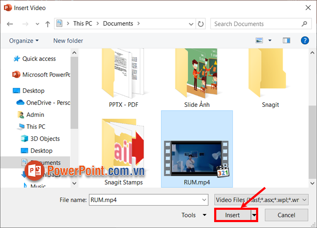Create a New folder
Viewport: 317px width, 228px height.
(x=68, y=41)
